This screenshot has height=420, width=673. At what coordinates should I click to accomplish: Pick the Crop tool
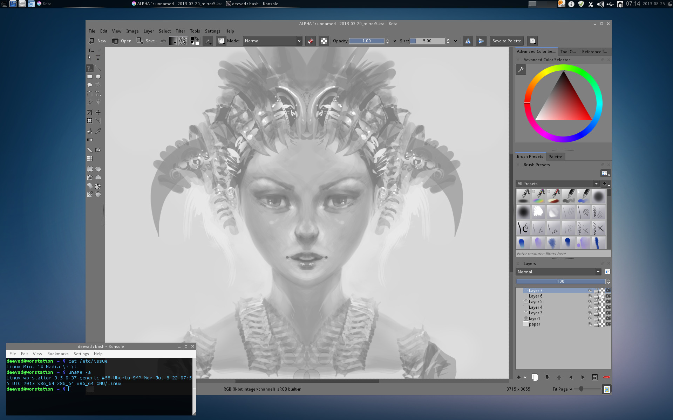pyautogui.click(x=90, y=112)
